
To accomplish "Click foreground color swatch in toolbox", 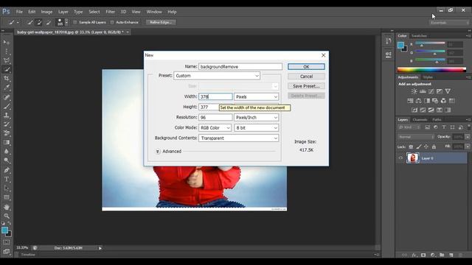I will (4, 230).
